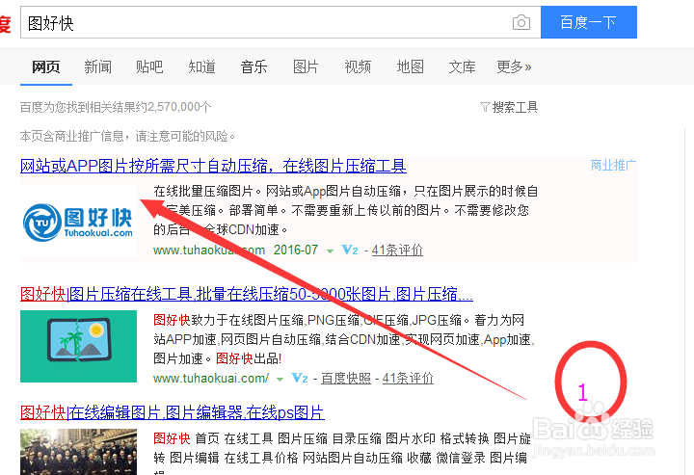Switch to the 音乐 tab

(x=254, y=66)
